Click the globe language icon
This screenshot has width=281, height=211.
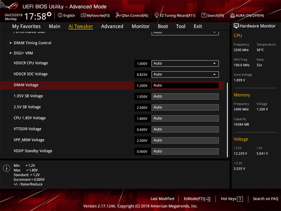[x=60, y=15]
